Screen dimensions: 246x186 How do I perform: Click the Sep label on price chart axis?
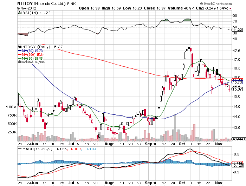(148, 144)
